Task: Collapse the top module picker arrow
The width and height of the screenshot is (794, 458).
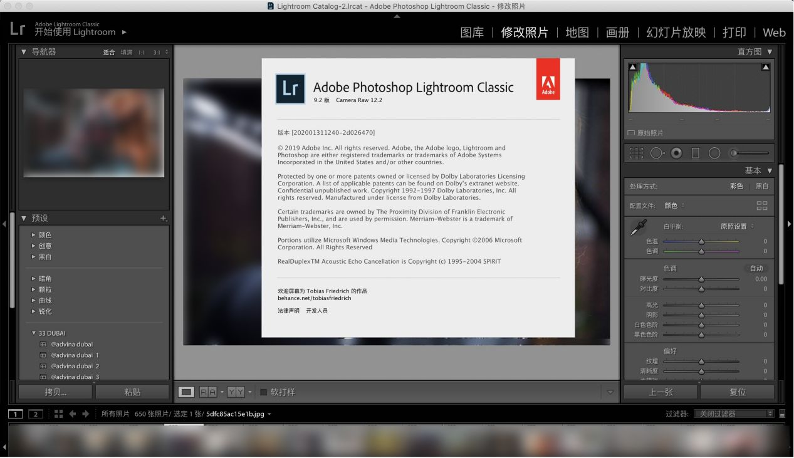Action: [397, 16]
